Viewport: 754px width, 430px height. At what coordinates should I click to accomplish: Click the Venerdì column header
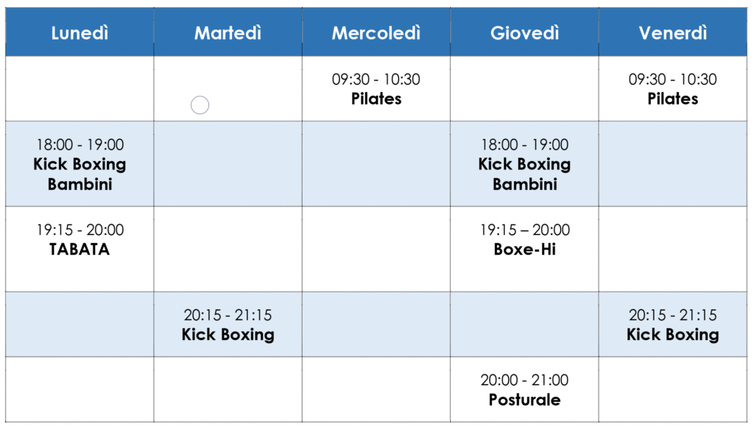[x=673, y=32]
